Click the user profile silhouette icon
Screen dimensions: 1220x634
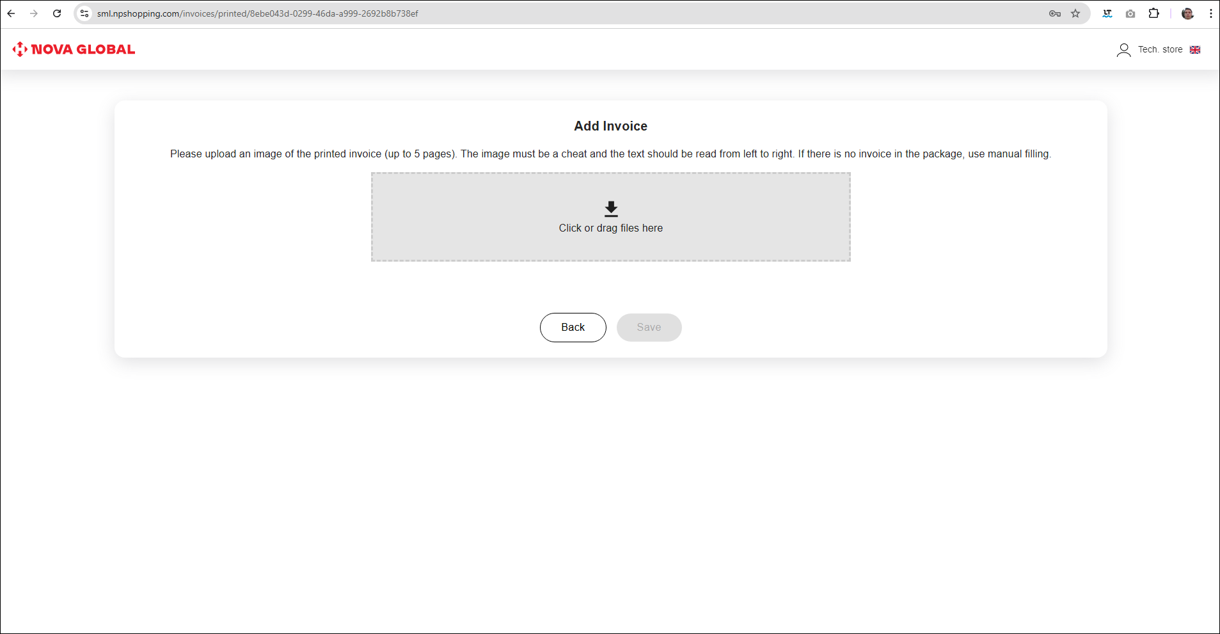[x=1123, y=50]
